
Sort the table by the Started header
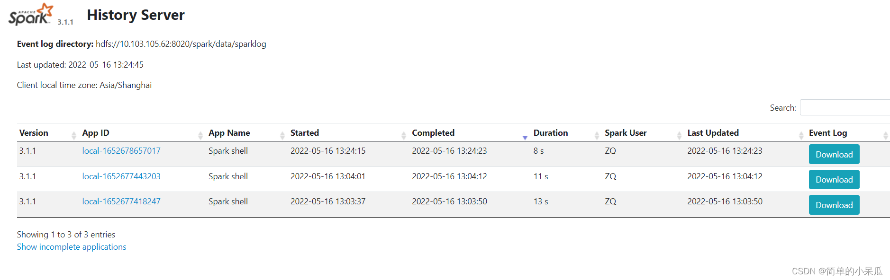pyautogui.click(x=304, y=133)
